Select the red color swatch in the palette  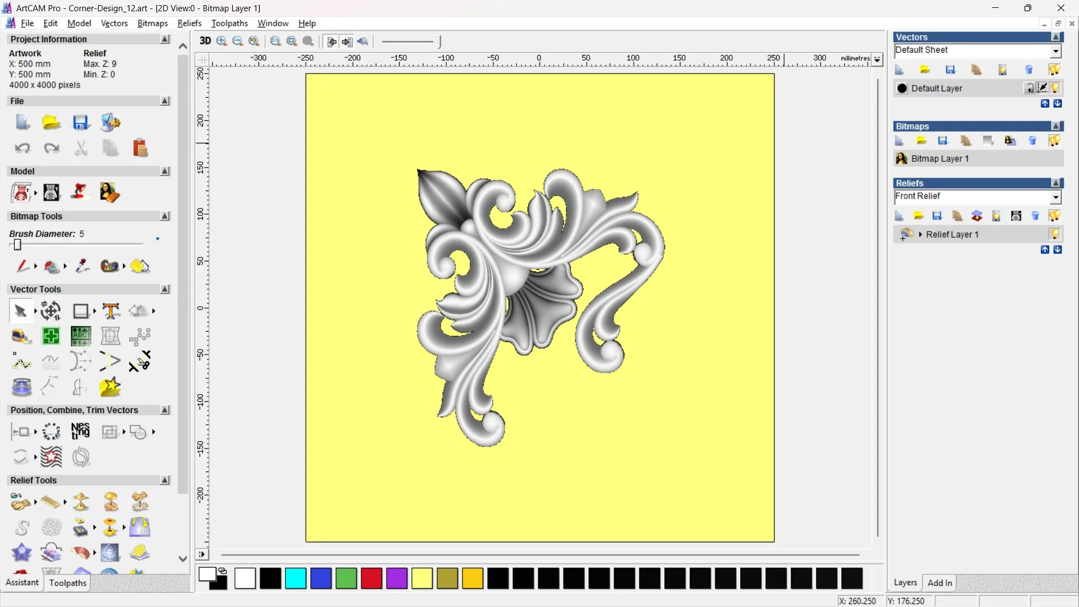[x=371, y=578]
